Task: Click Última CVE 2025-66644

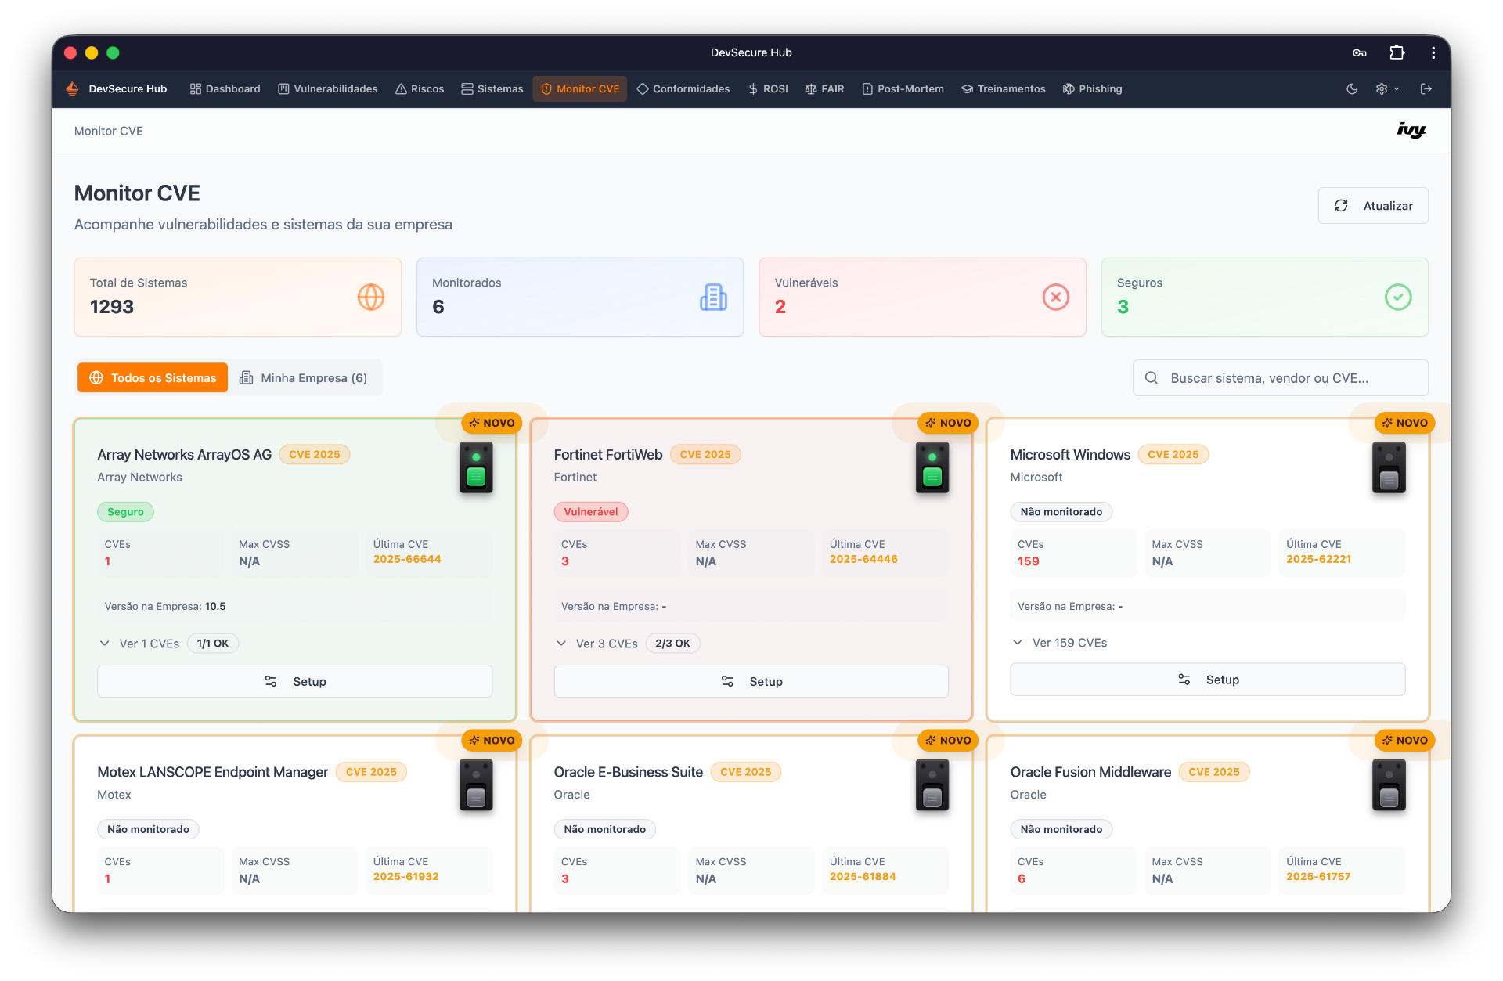Action: 407,560
